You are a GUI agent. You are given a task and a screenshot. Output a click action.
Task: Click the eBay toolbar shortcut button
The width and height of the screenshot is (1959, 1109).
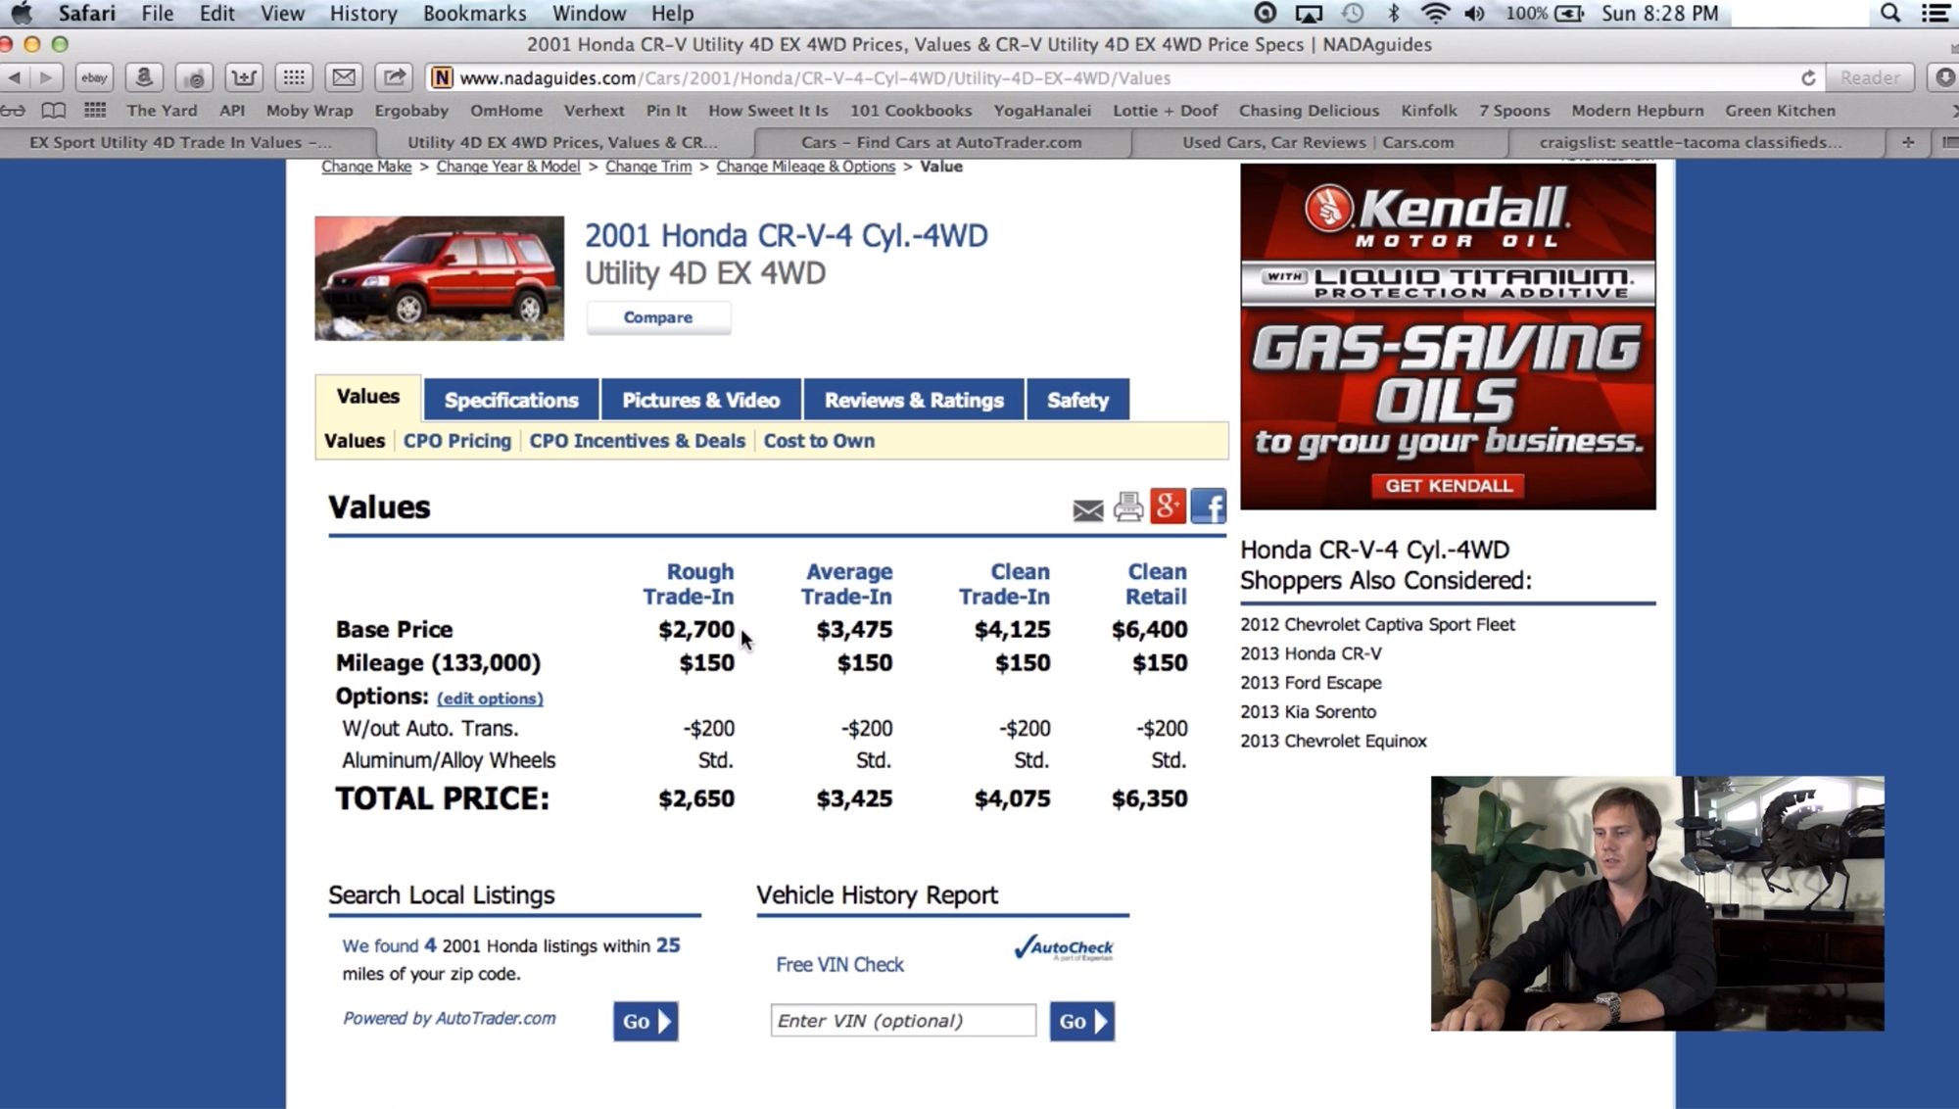(x=94, y=77)
